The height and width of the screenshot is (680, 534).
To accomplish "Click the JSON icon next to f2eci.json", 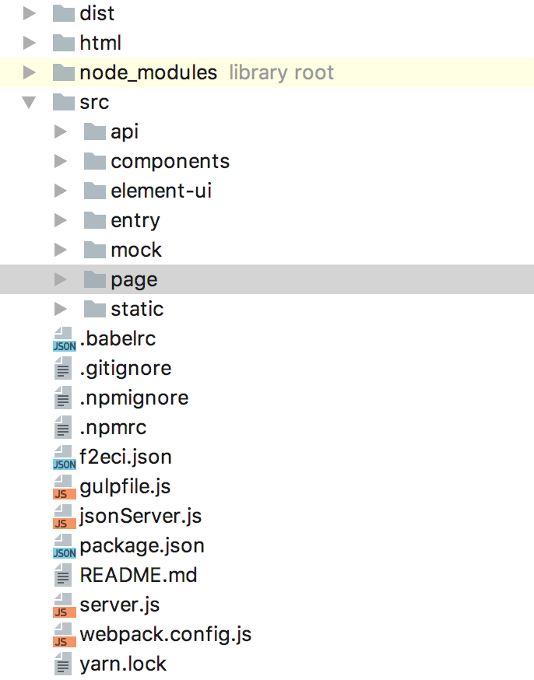I will point(64,457).
